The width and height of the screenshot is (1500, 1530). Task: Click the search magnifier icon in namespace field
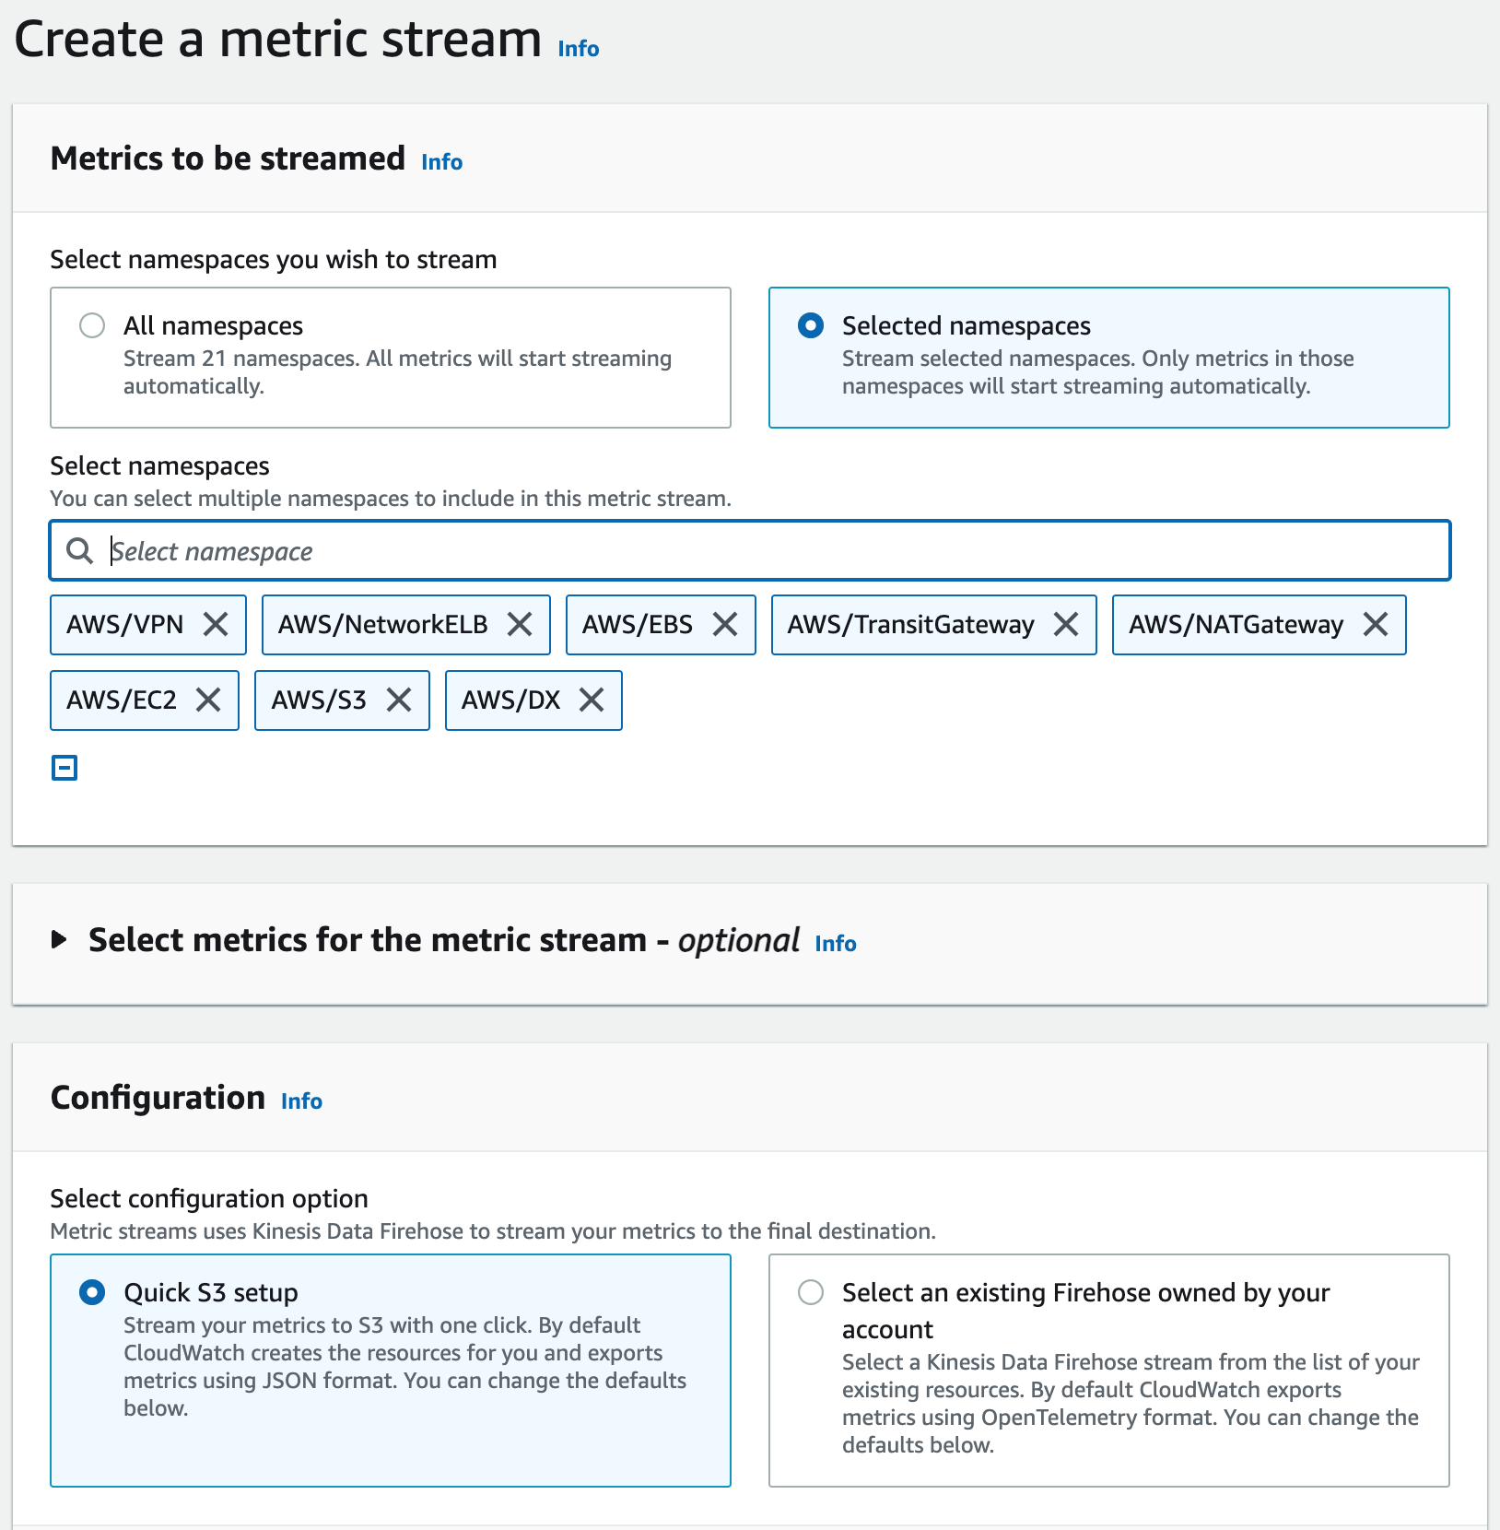(x=80, y=551)
